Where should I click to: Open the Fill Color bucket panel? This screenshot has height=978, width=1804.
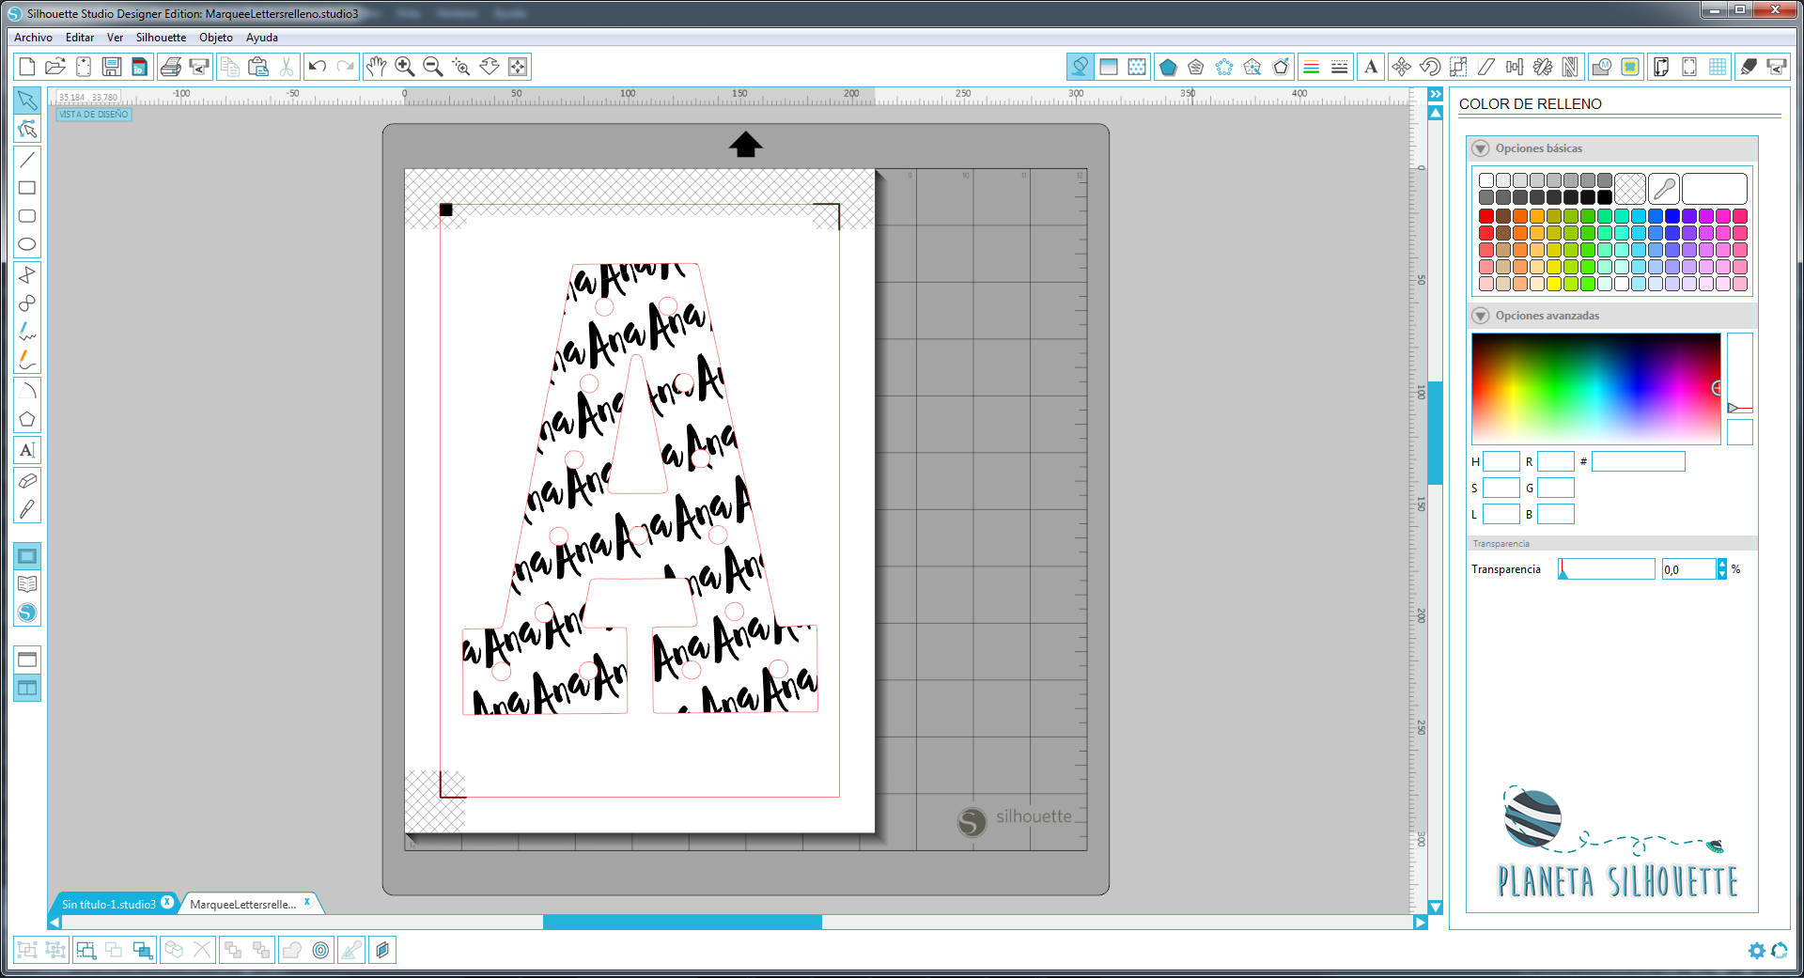[1080, 67]
